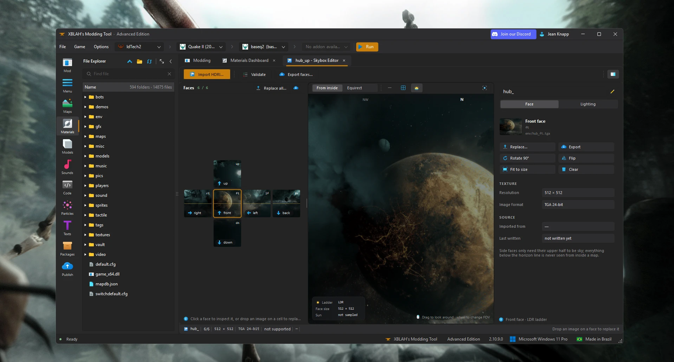Click the Fit to size button
The height and width of the screenshot is (362, 674).
click(527, 169)
